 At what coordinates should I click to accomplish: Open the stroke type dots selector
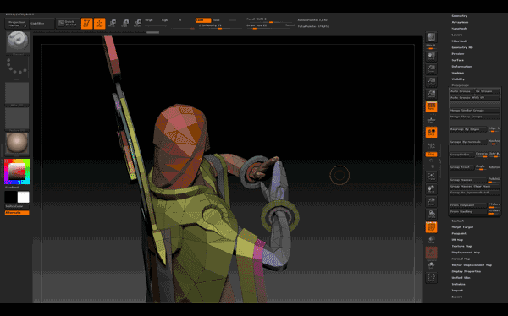pos(17,68)
